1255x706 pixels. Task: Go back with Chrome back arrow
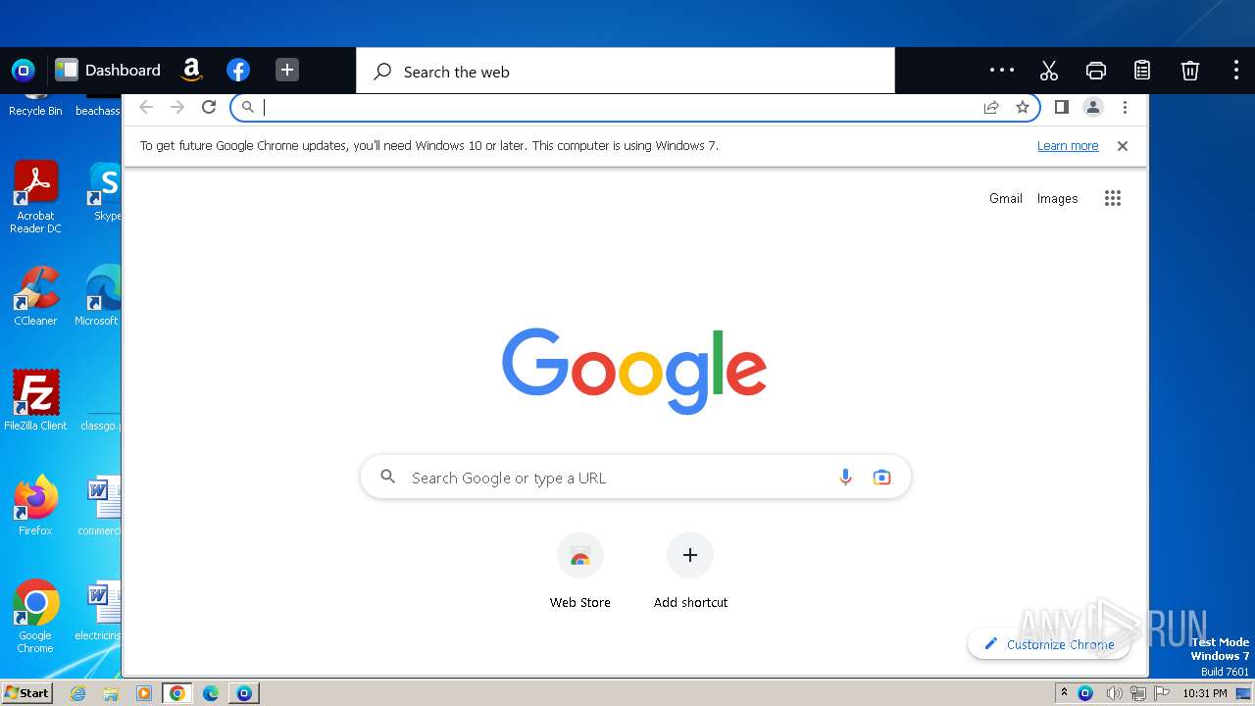[x=146, y=107]
